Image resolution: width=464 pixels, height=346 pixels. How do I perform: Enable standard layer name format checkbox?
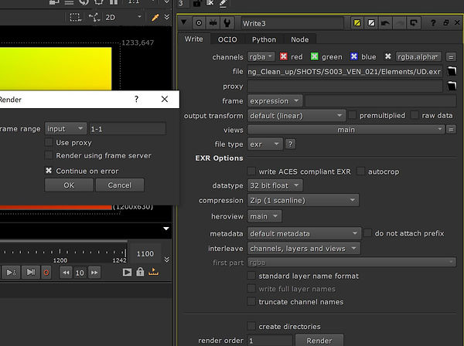tap(251, 276)
